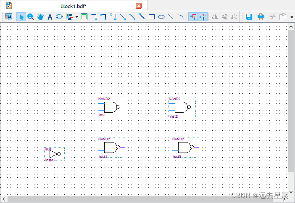Open the Symbol tool gate icon

point(59,17)
